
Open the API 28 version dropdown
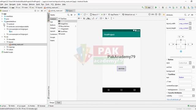(104, 14)
